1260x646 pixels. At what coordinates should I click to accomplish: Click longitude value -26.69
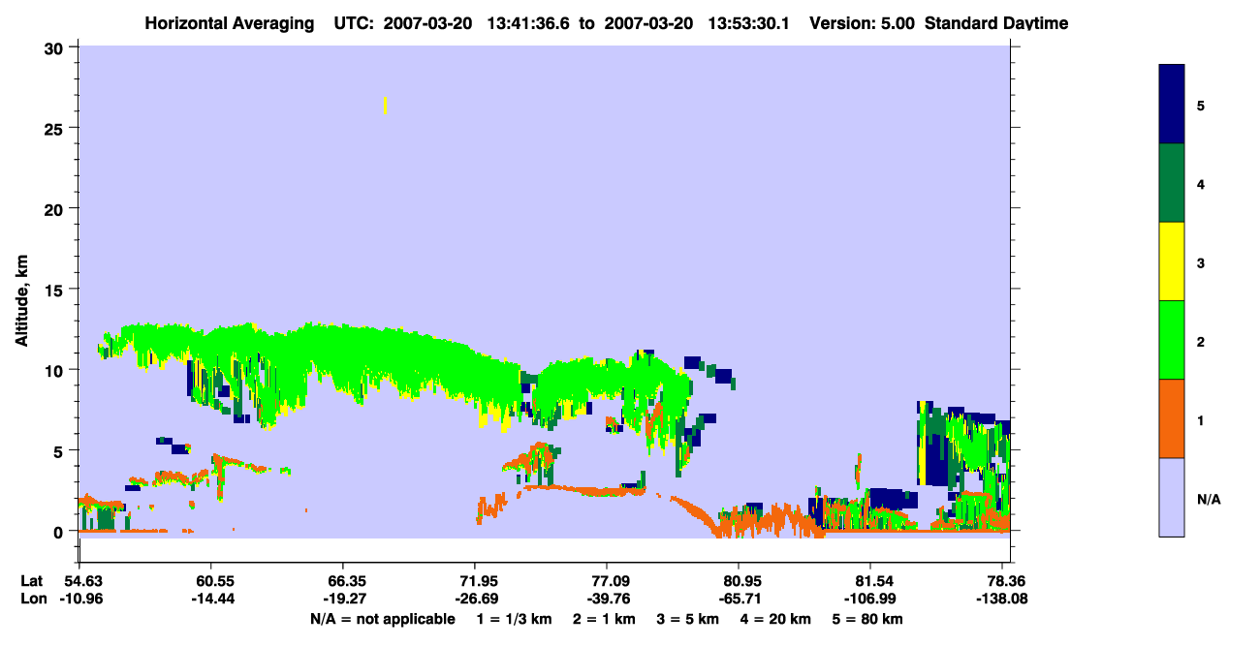[475, 599]
